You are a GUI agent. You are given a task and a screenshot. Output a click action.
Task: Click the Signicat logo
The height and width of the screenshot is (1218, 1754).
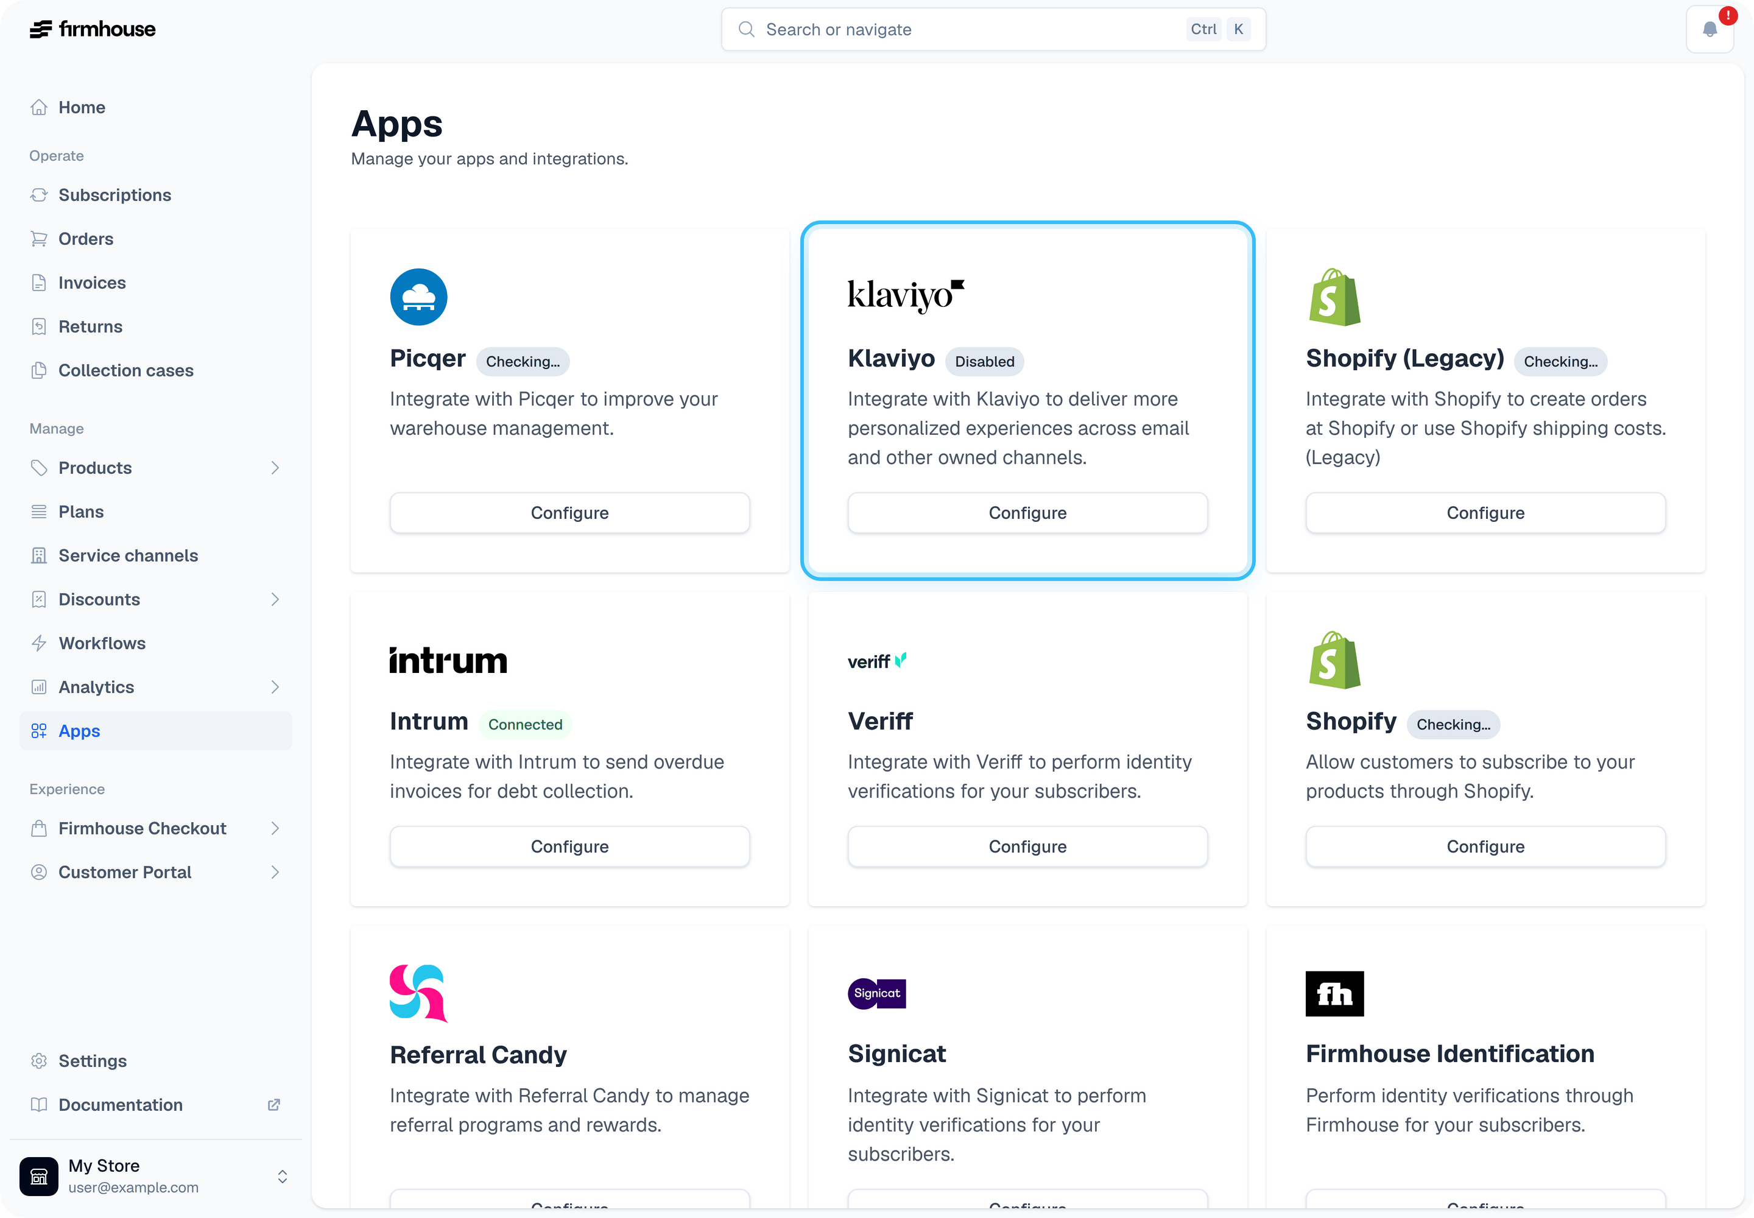(877, 994)
